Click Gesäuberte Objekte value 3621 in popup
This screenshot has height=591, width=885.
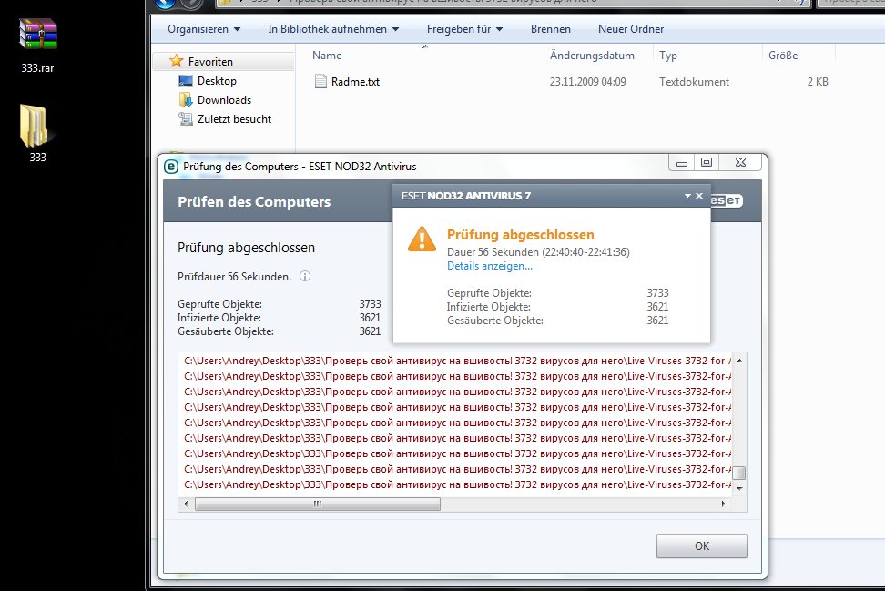click(x=657, y=320)
